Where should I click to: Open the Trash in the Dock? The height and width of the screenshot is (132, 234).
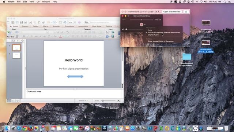(x=226, y=128)
